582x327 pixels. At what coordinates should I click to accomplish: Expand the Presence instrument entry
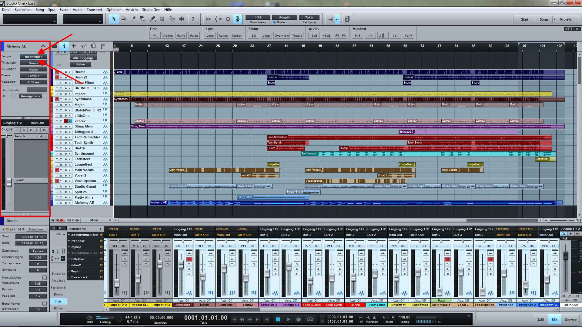tap(69, 241)
